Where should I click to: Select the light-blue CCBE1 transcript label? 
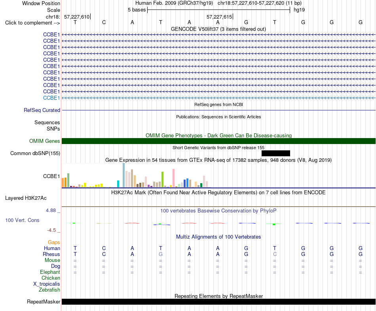51,98
